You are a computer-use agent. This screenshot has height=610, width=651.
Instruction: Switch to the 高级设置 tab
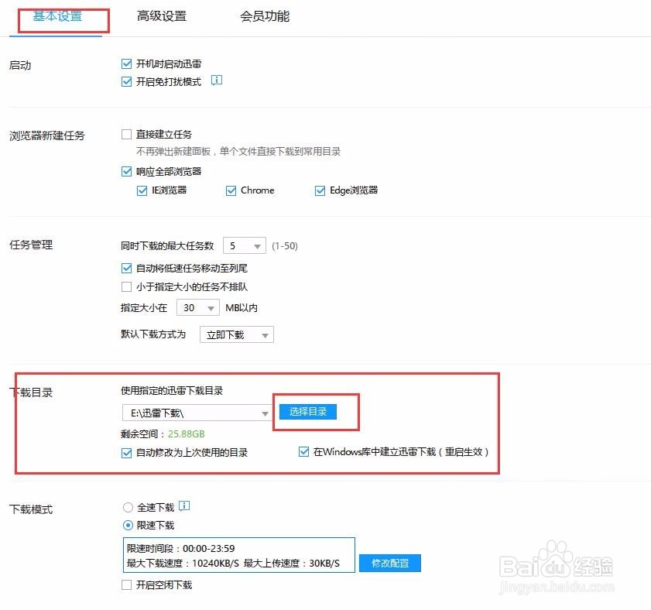coord(160,15)
